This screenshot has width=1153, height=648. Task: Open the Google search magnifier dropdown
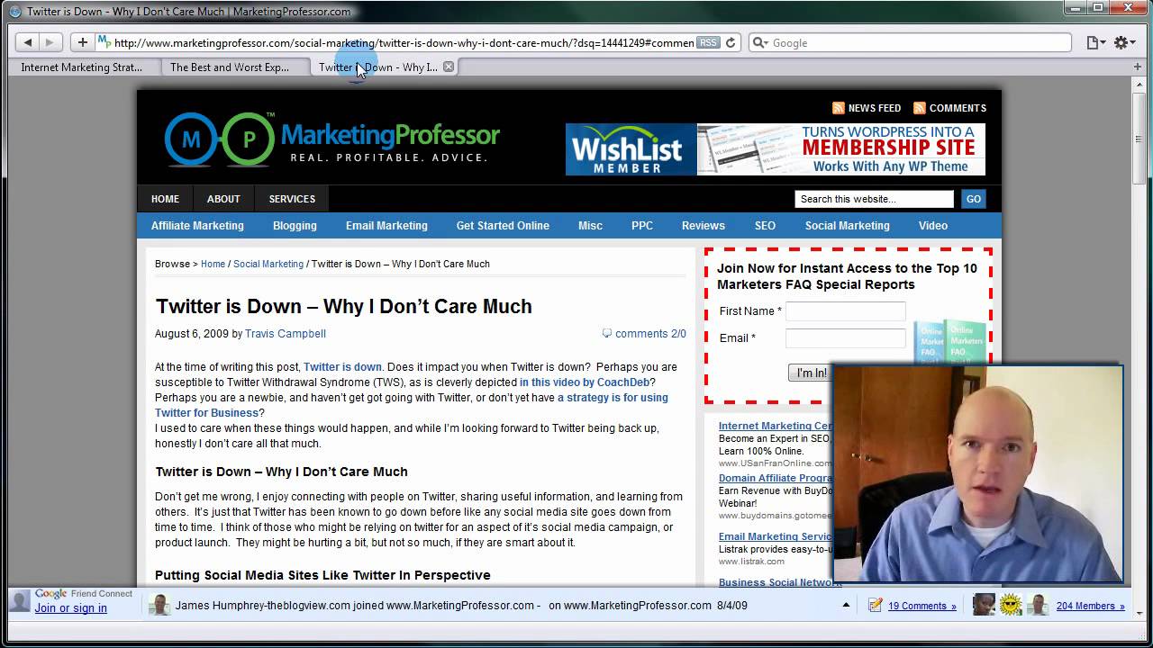point(760,42)
